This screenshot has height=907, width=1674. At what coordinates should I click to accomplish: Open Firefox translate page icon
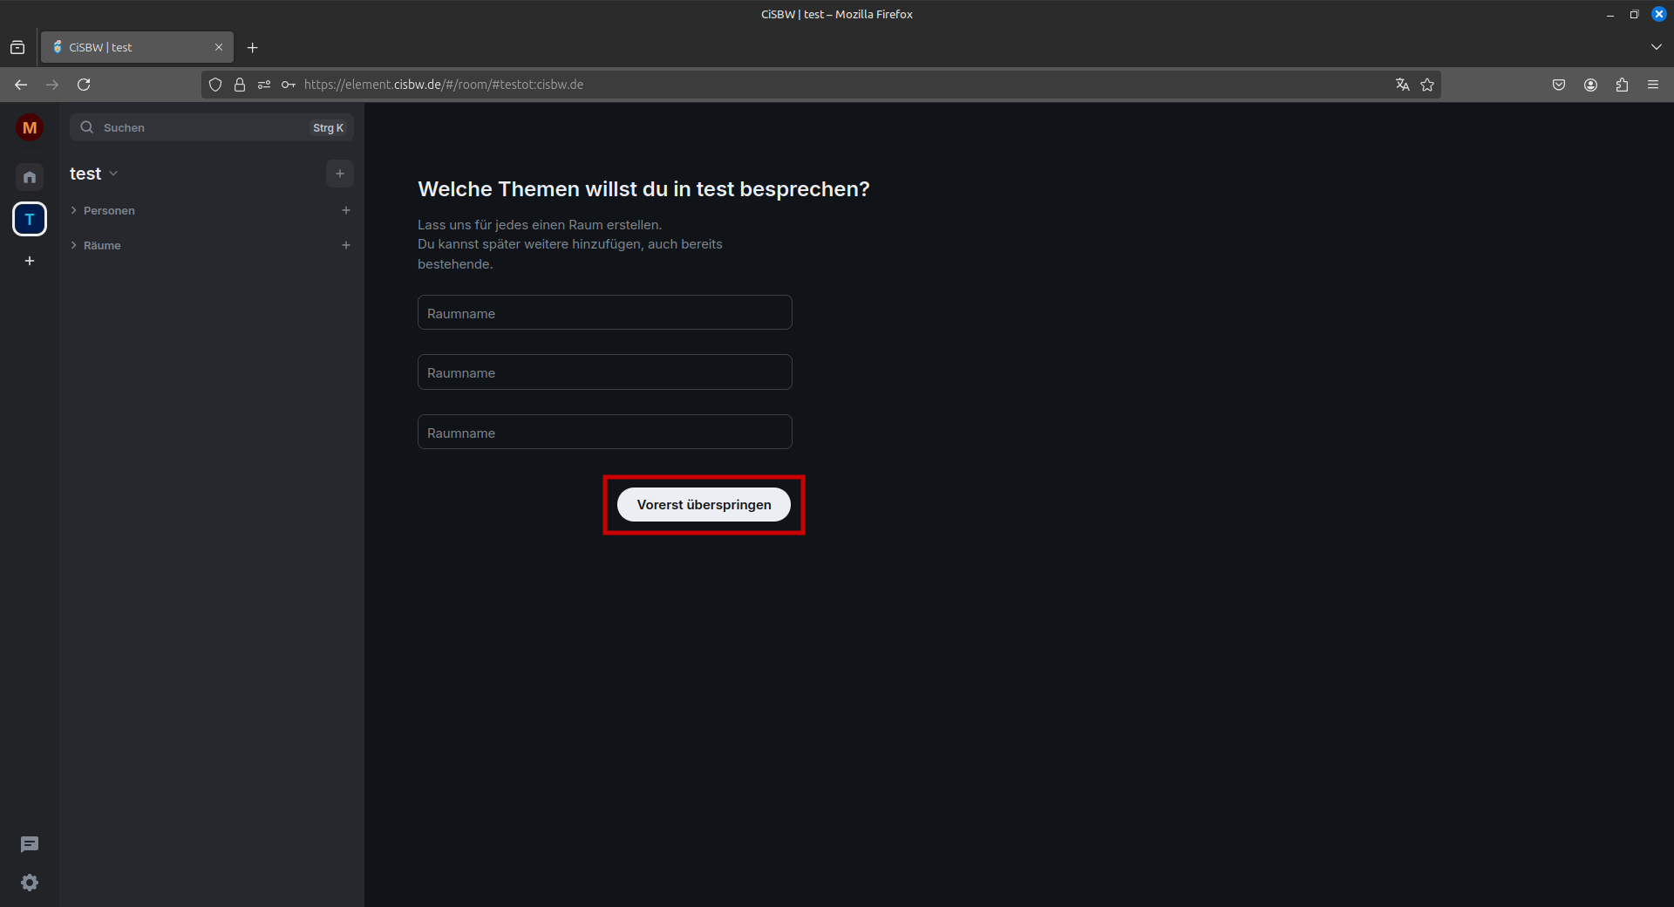pyautogui.click(x=1402, y=85)
